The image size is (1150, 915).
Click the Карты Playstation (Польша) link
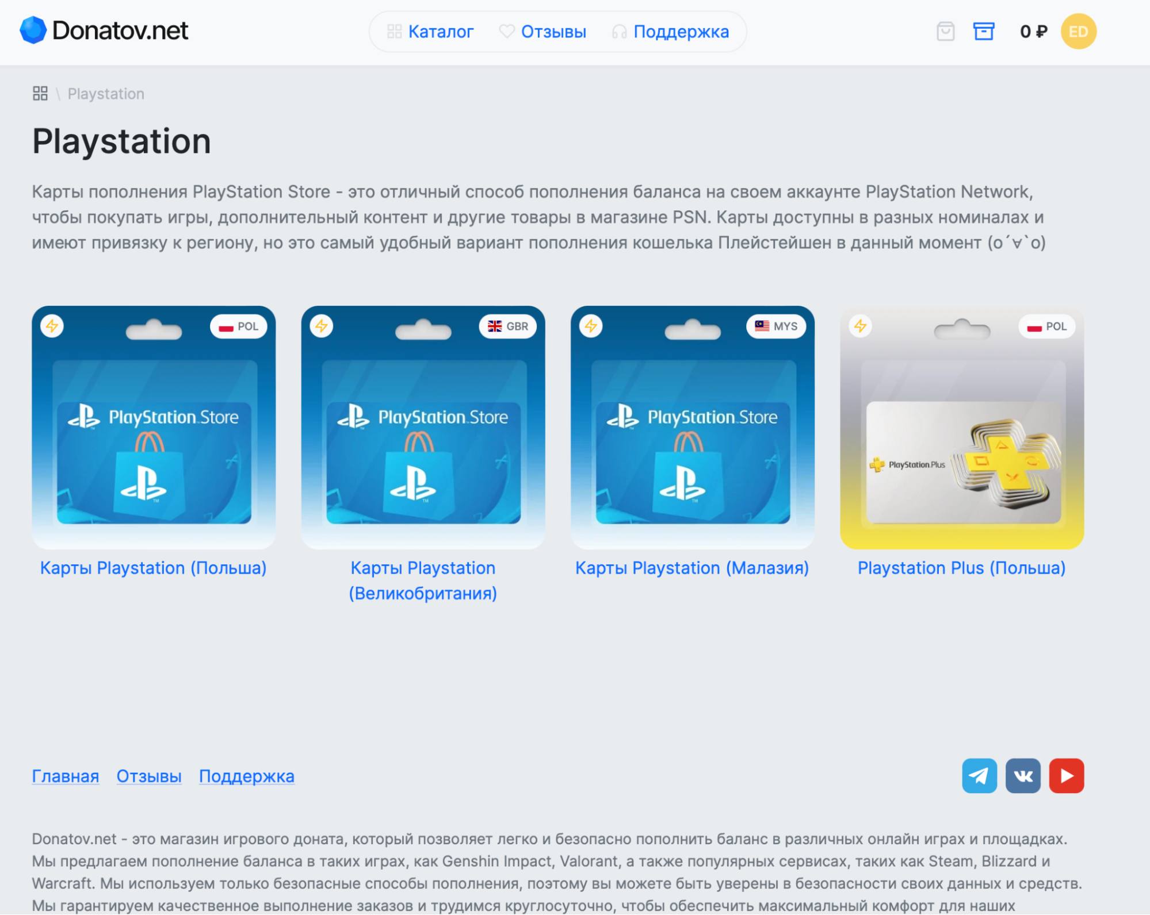pos(154,568)
